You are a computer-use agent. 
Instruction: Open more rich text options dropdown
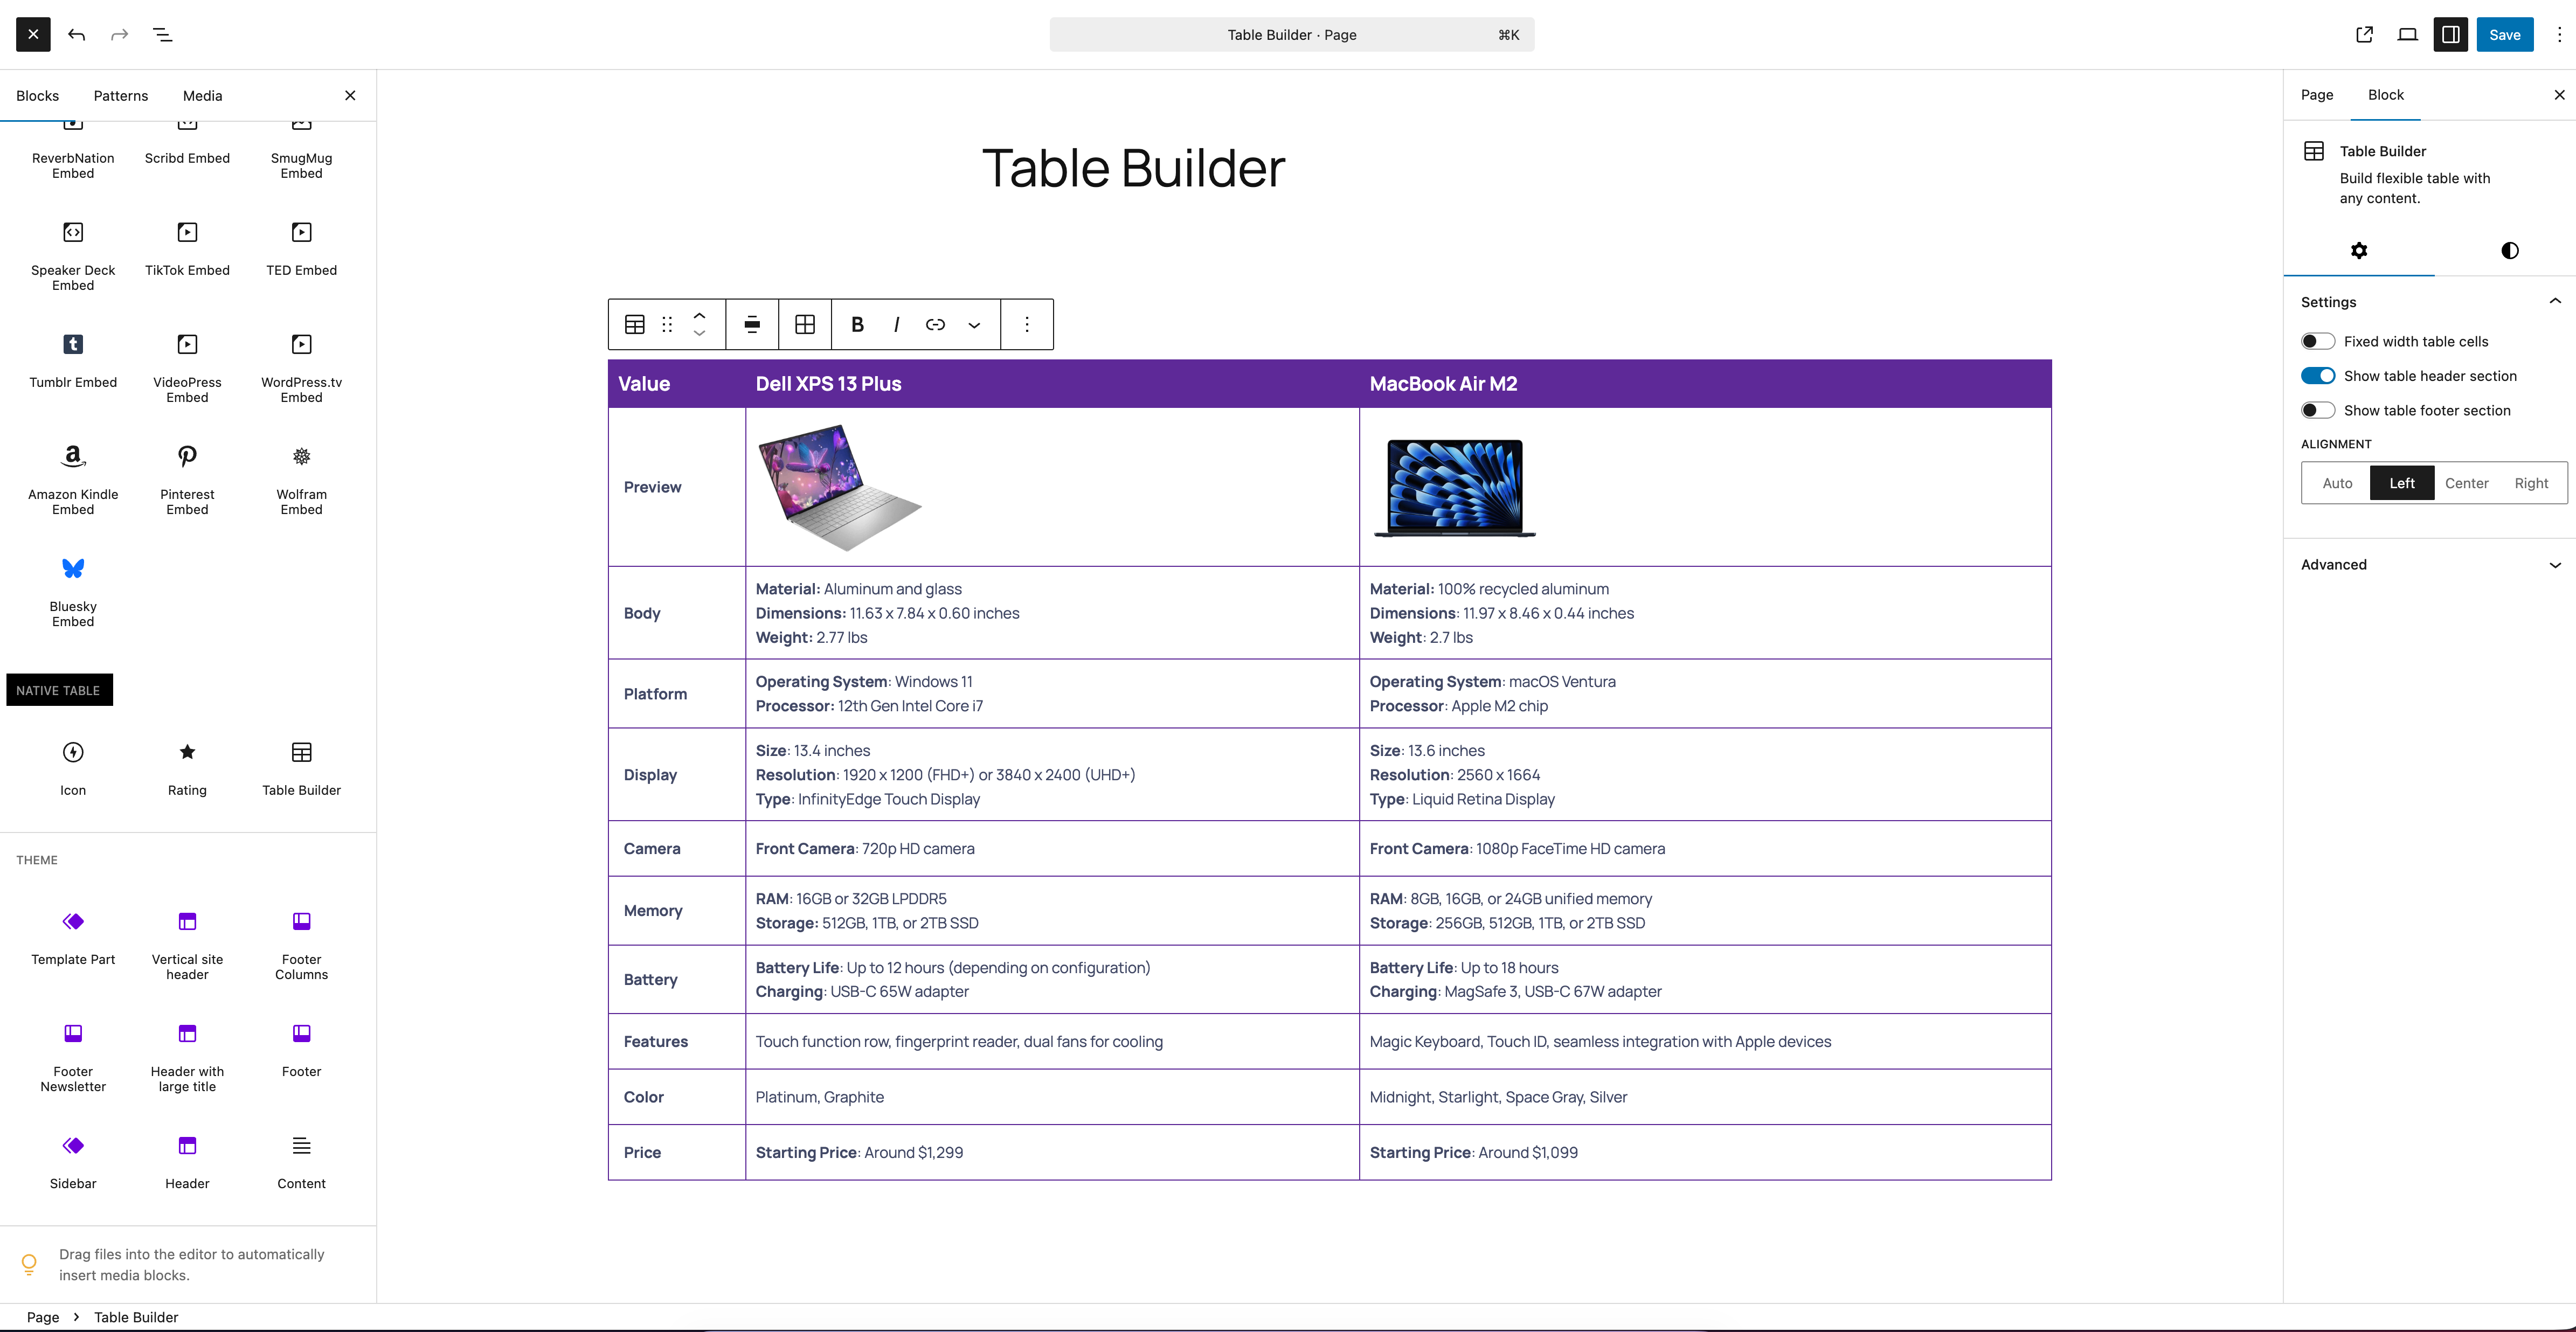pyautogui.click(x=974, y=324)
